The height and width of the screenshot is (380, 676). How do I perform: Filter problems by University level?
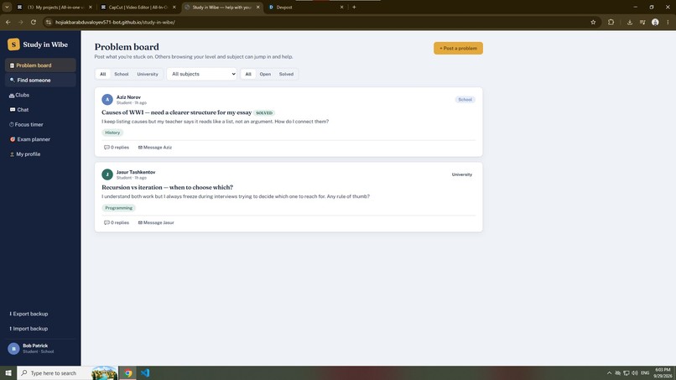click(x=148, y=74)
